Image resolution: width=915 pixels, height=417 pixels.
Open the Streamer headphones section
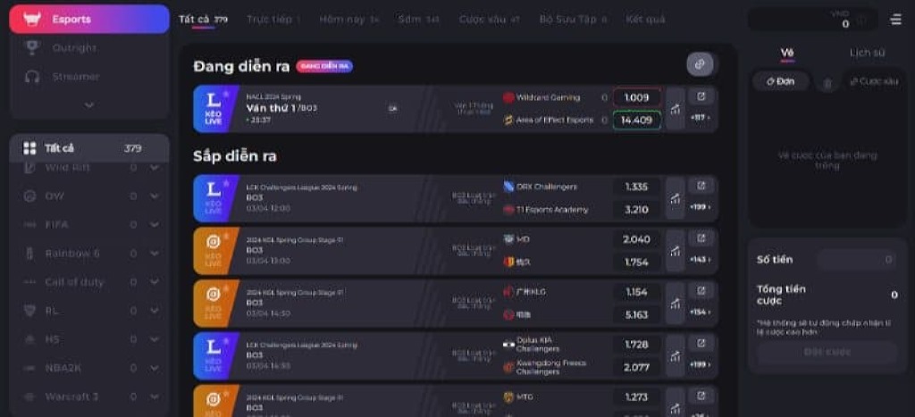point(74,77)
